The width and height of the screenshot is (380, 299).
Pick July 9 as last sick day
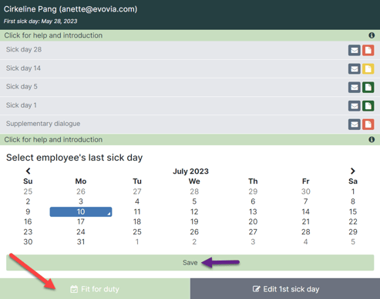(x=28, y=211)
